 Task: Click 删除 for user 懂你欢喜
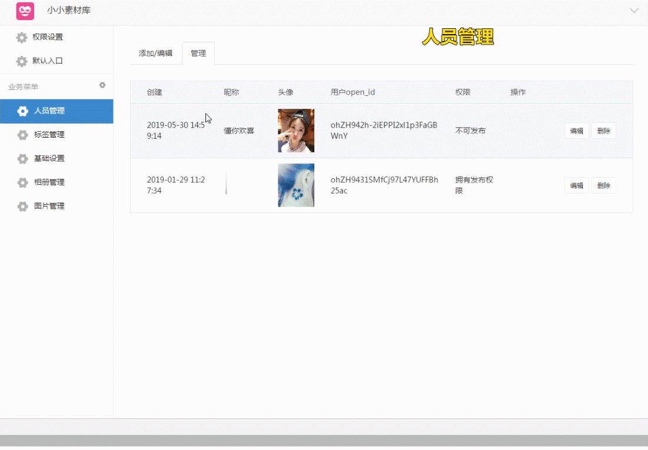tap(603, 131)
